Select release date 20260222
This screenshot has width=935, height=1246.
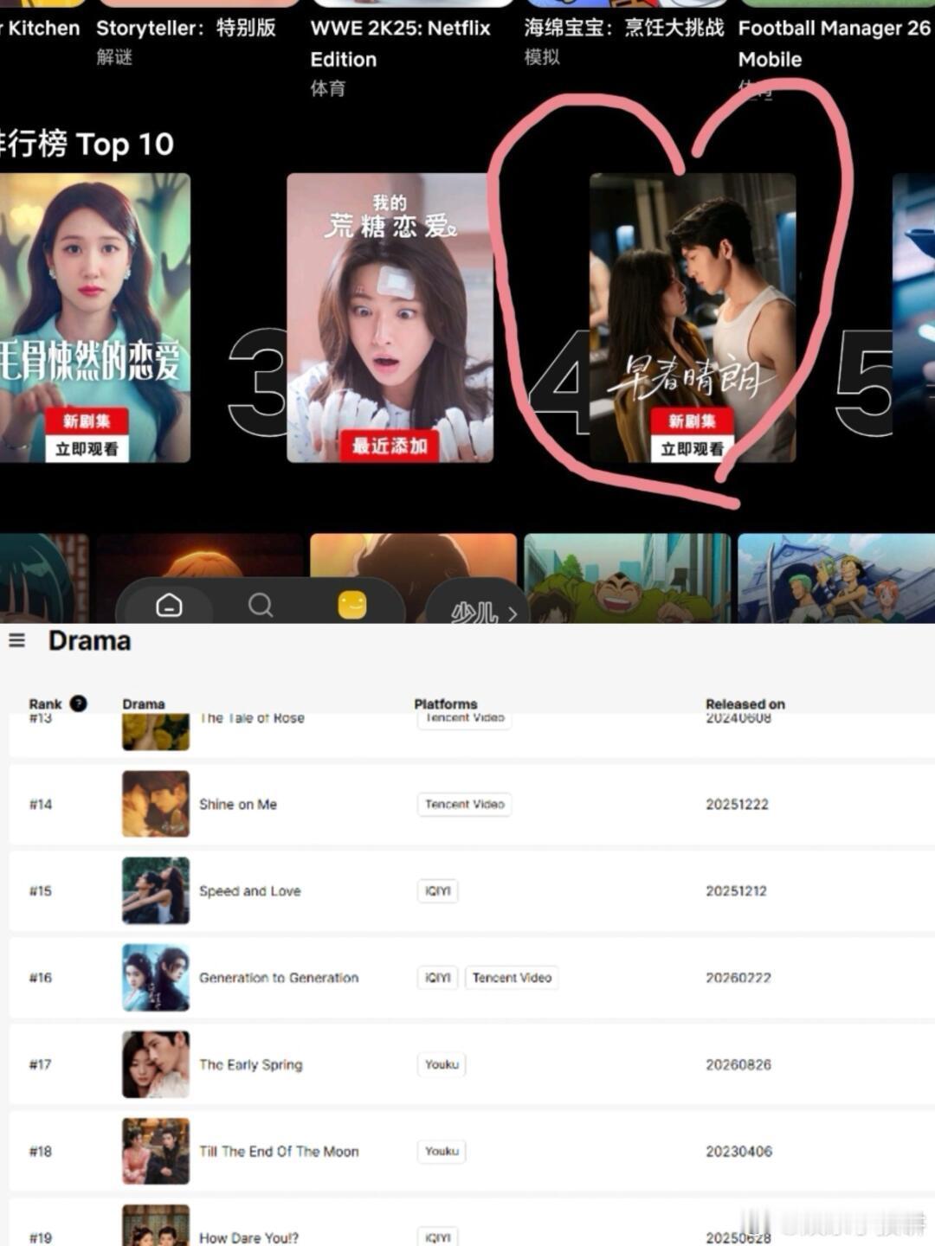[x=738, y=978]
